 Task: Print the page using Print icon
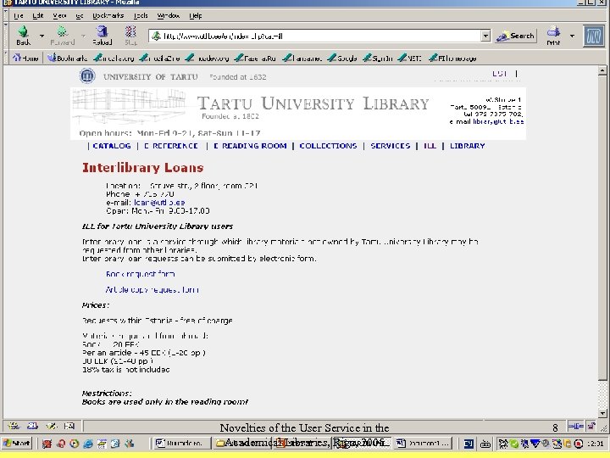553,35
